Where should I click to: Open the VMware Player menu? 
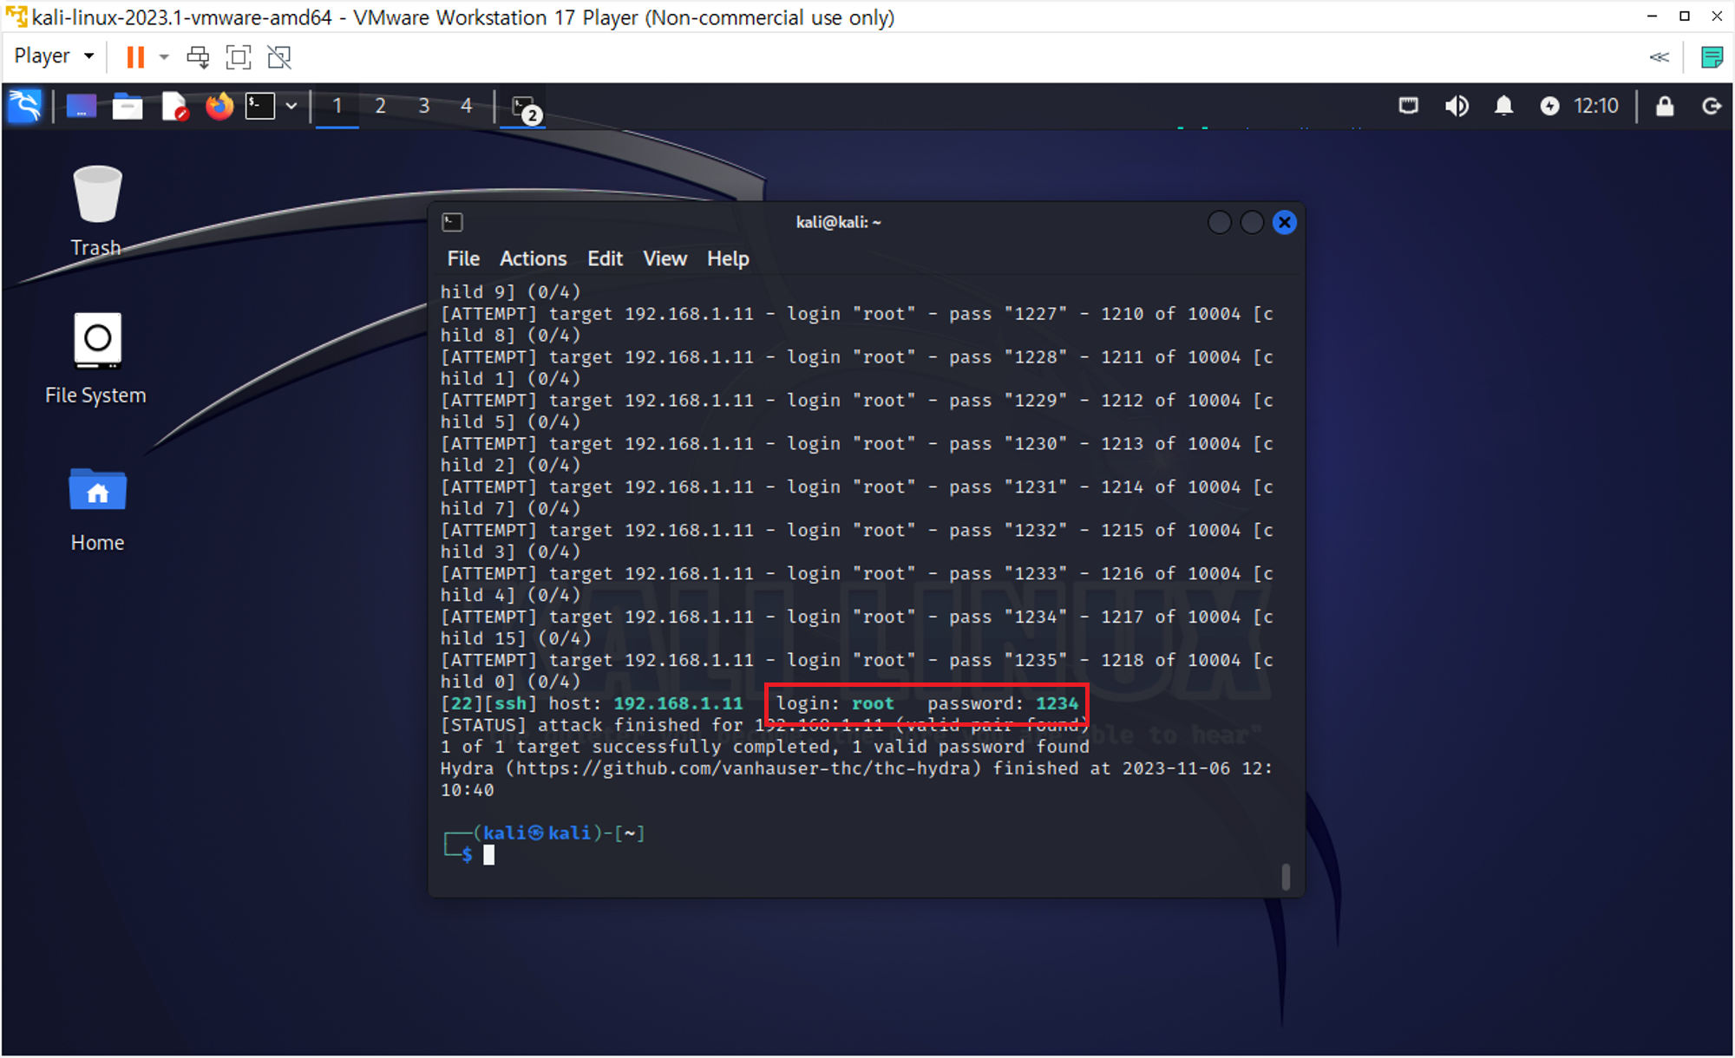pos(54,56)
